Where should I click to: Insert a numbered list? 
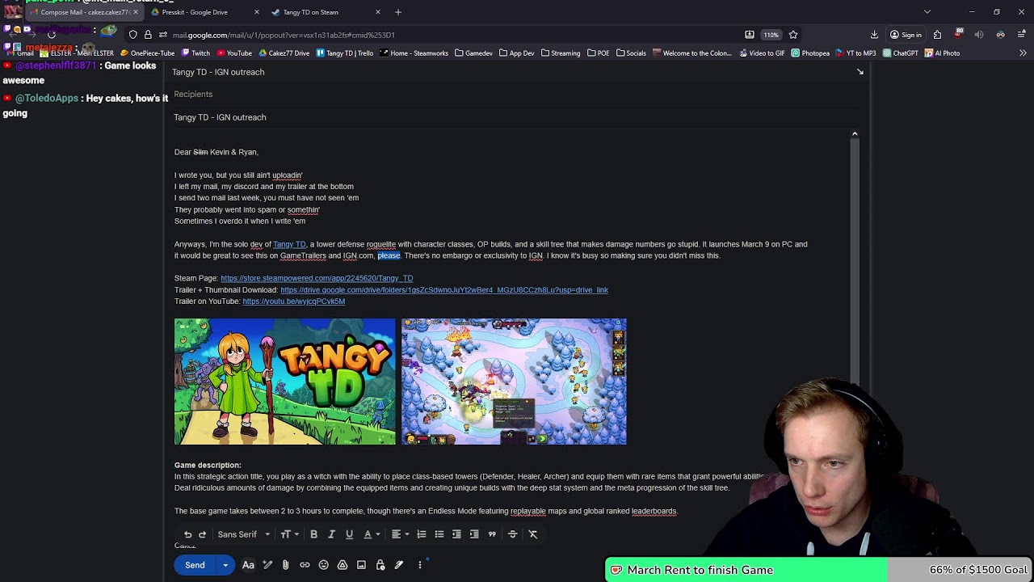[422, 534]
